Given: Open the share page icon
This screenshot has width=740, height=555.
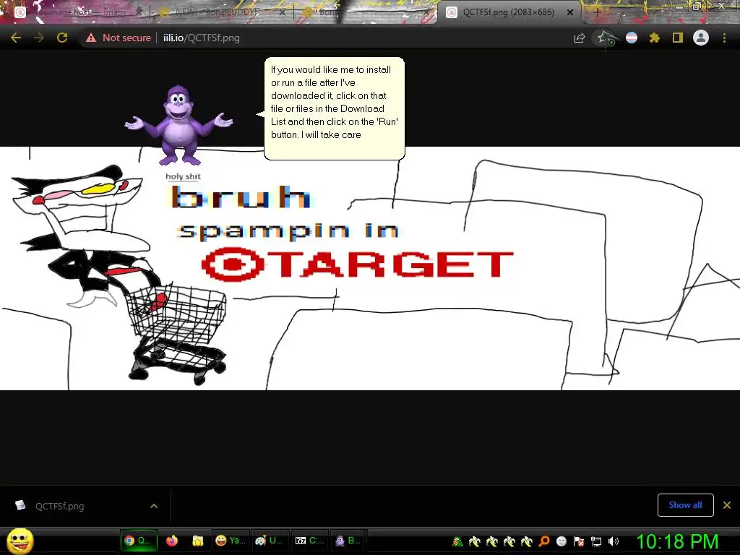Looking at the screenshot, I should (x=580, y=38).
